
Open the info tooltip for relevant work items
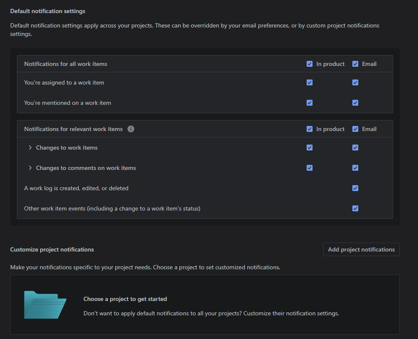(131, 129)
